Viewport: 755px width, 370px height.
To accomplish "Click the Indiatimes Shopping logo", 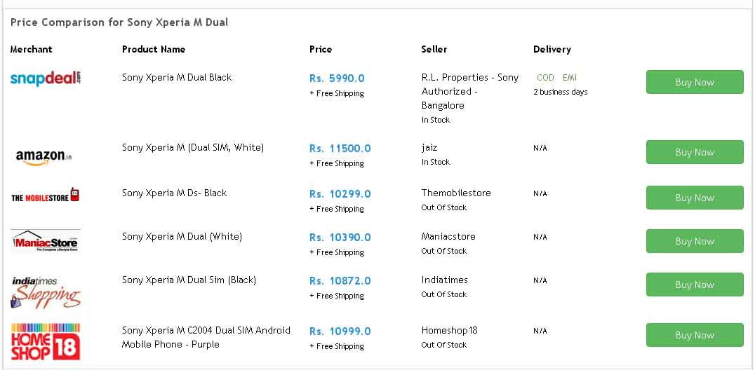I will pyautogui.click(x=46, y=292).
